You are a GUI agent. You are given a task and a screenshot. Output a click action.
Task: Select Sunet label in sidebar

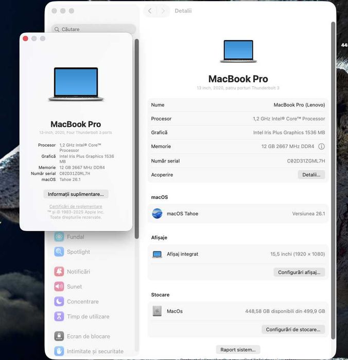pos(74,286)
